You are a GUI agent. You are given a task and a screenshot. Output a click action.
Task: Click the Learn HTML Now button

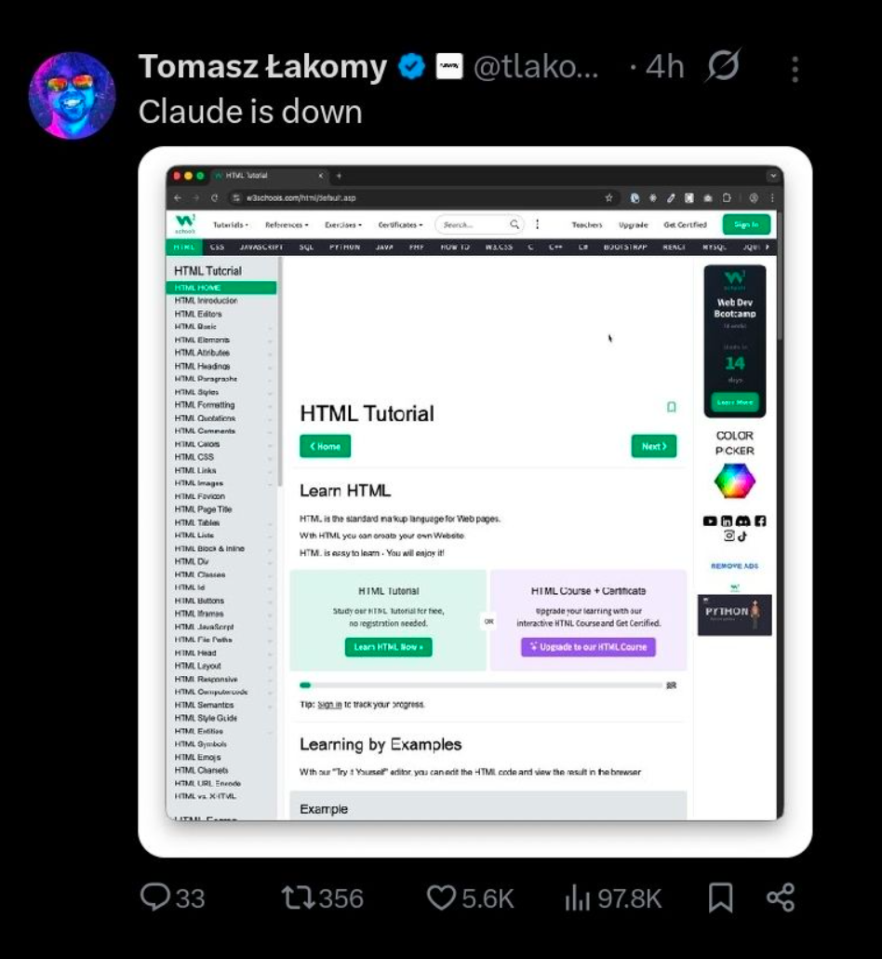[388, 646]
